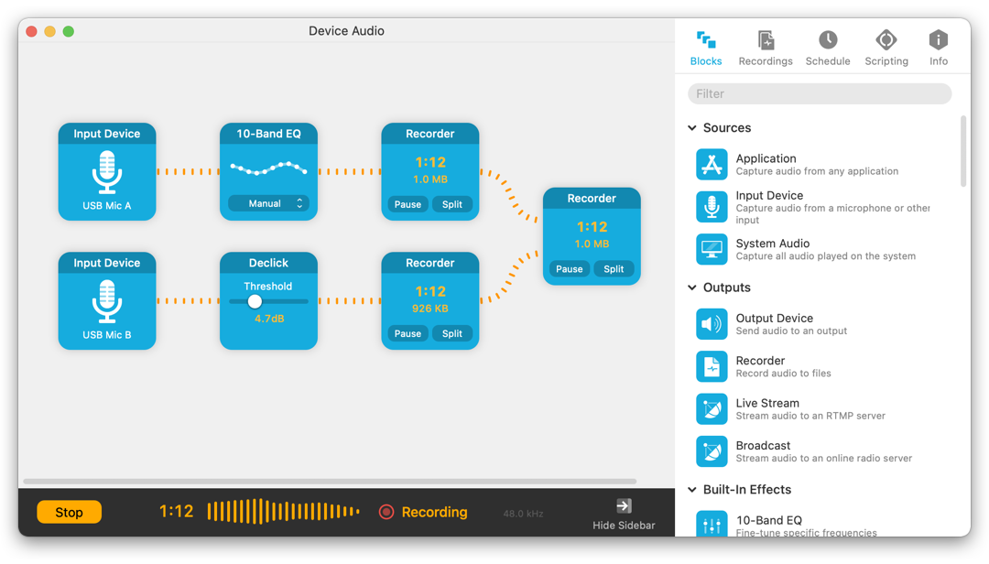Close the Device Audio window

click(x=31, y=31)
